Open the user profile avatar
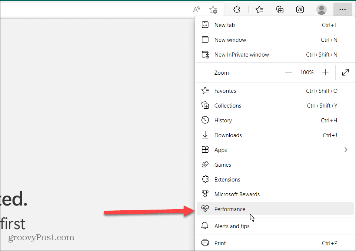This screenshot has height=251, width=356. tap(322, 10)
